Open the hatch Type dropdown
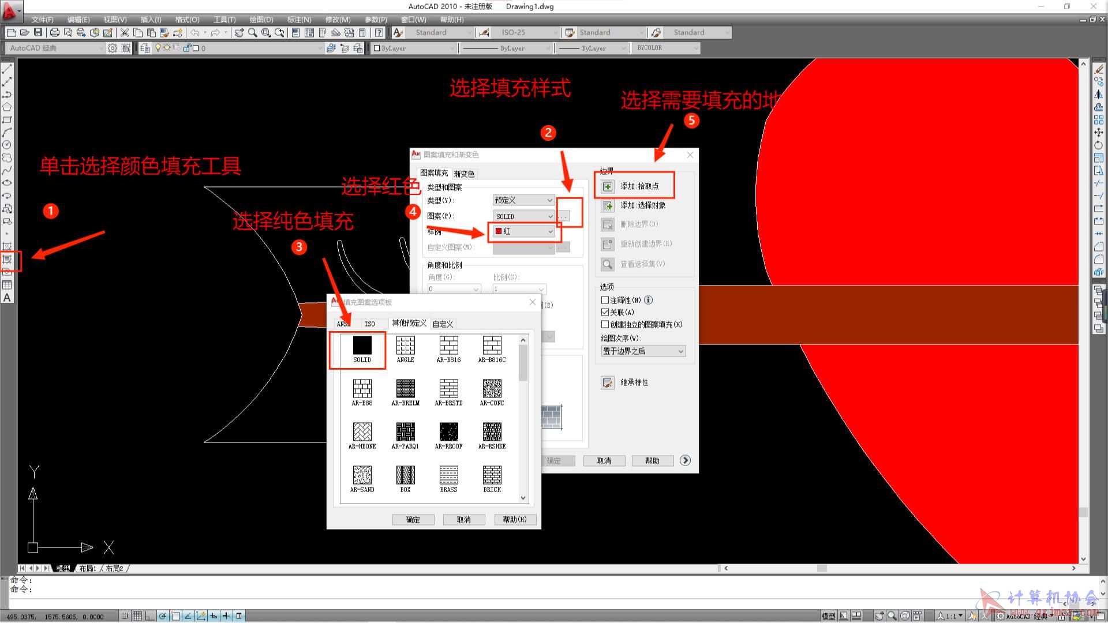 (x=523, y=200)
